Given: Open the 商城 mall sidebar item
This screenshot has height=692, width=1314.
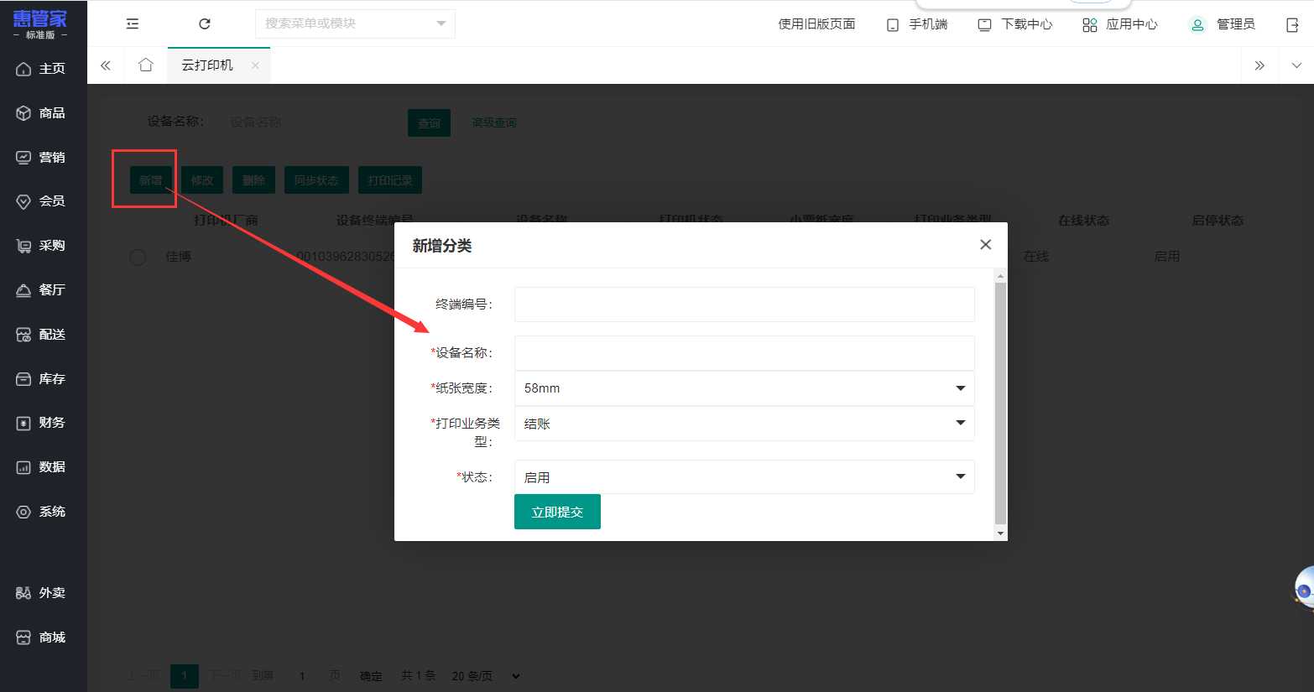Looking at the screenshot, I should (40, 637).
